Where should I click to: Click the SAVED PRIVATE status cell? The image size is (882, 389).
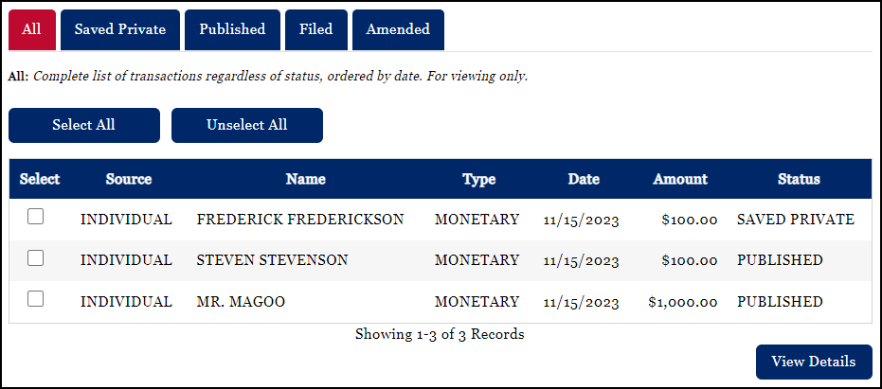[x=796, y=220]
